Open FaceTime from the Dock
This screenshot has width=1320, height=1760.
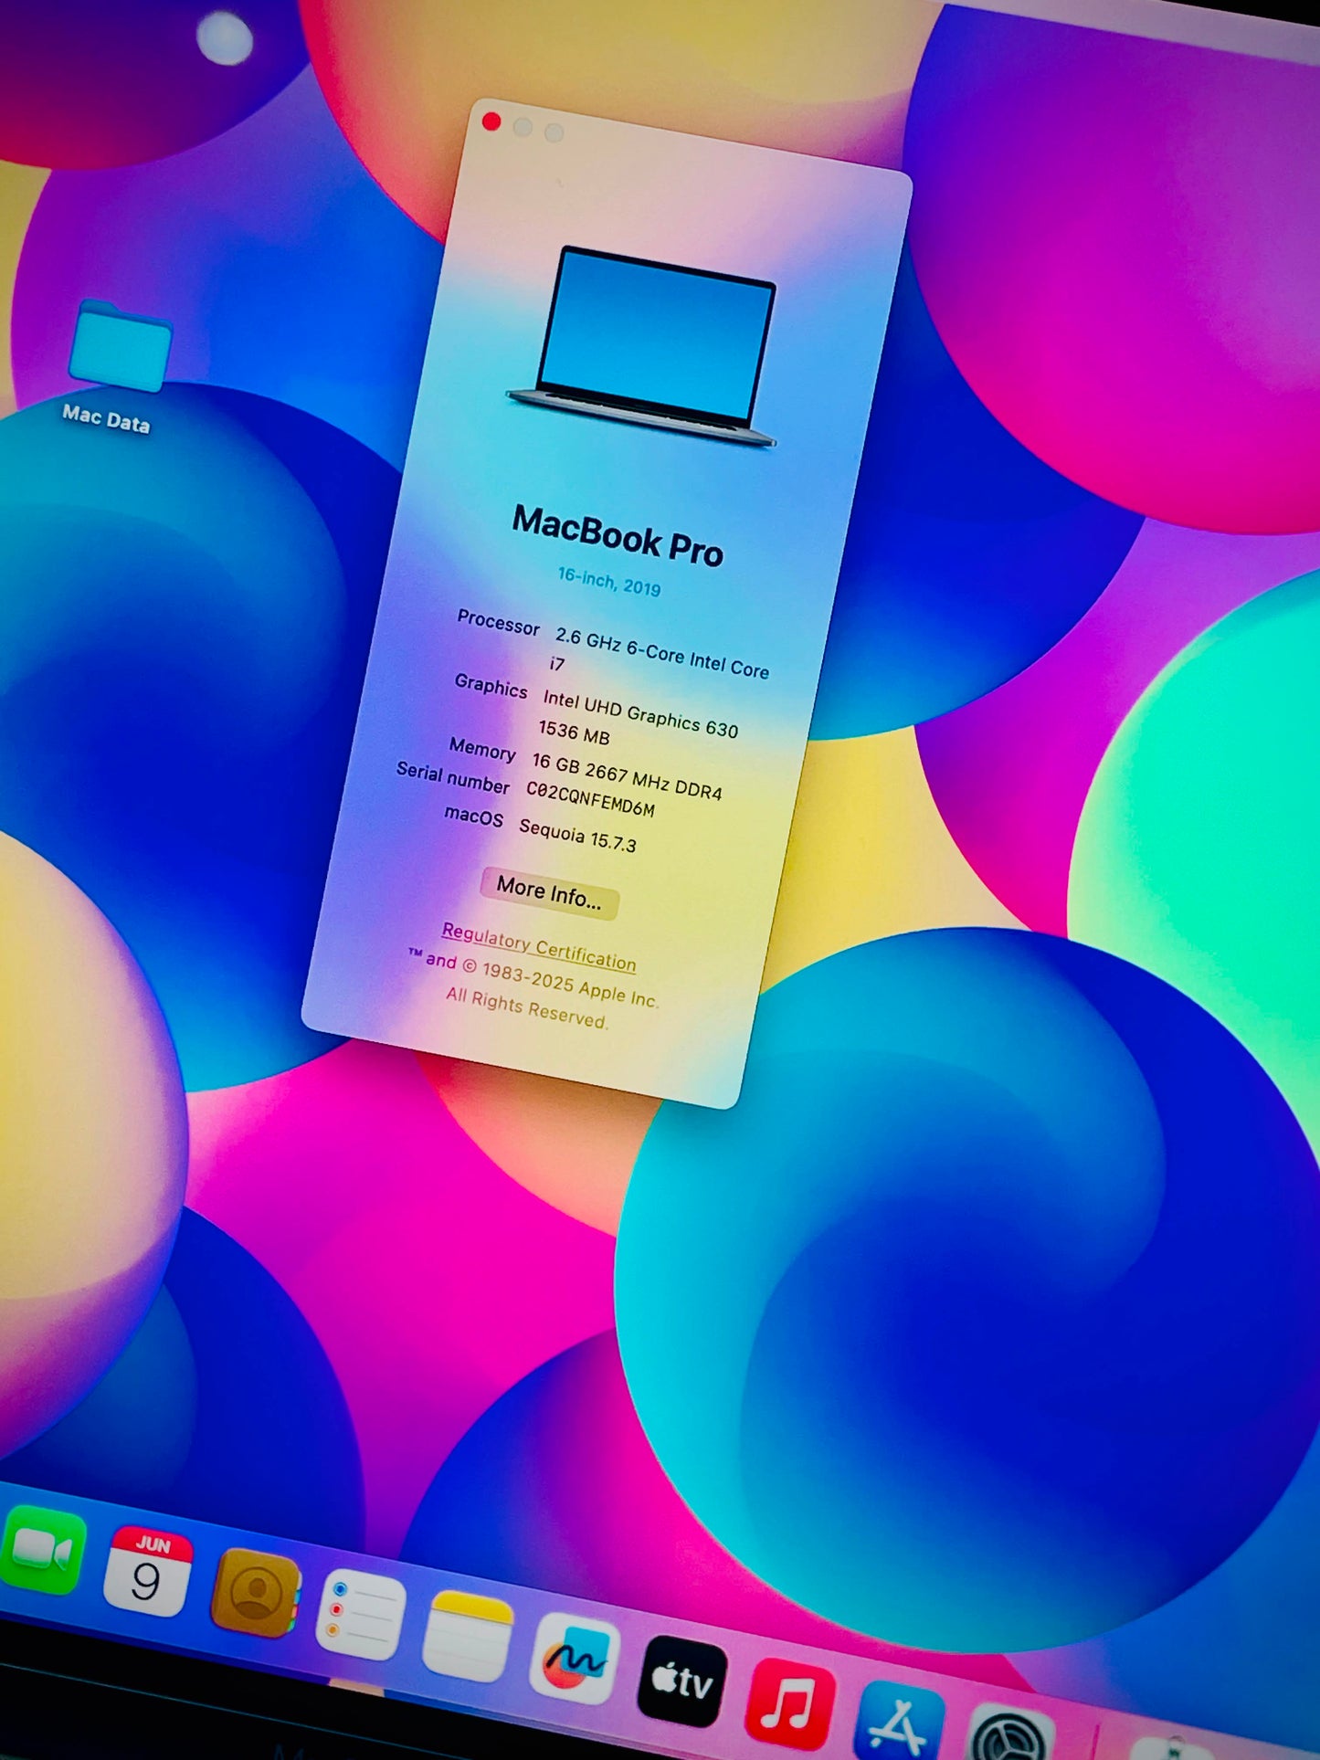point(43,1550)
